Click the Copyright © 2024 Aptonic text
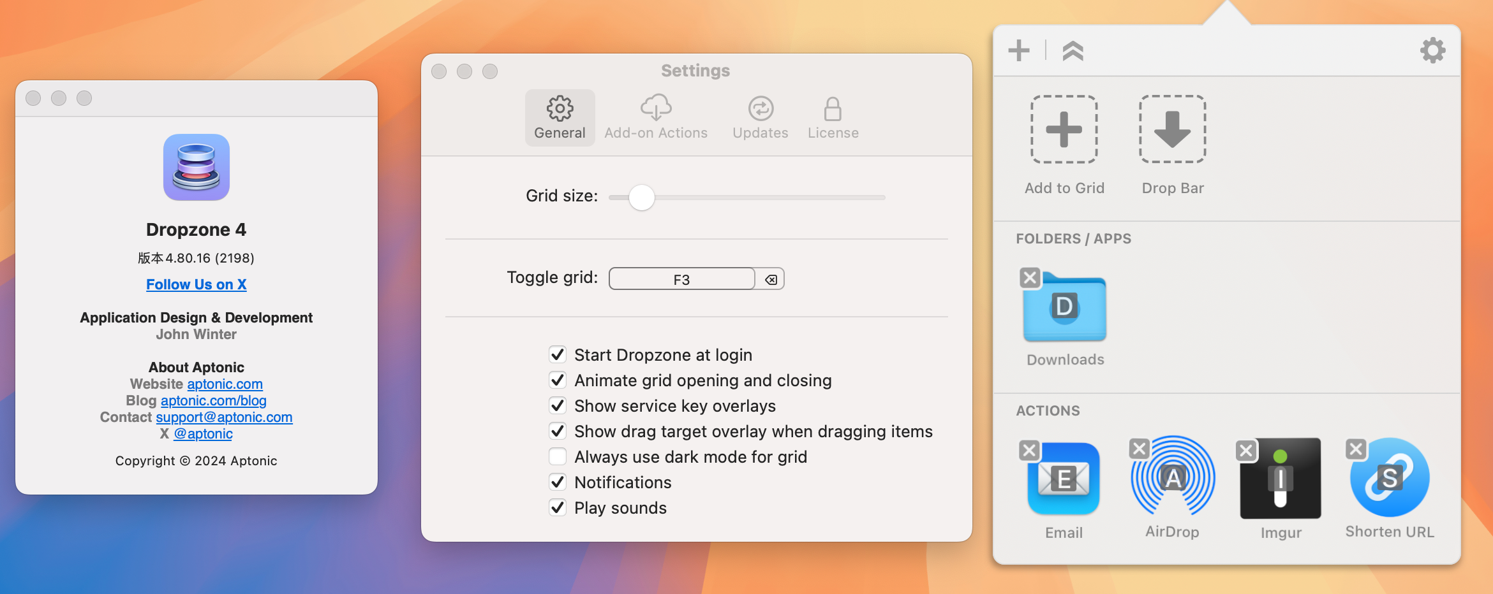Screen dimensions: 1493x594 [x=197, y=461]
